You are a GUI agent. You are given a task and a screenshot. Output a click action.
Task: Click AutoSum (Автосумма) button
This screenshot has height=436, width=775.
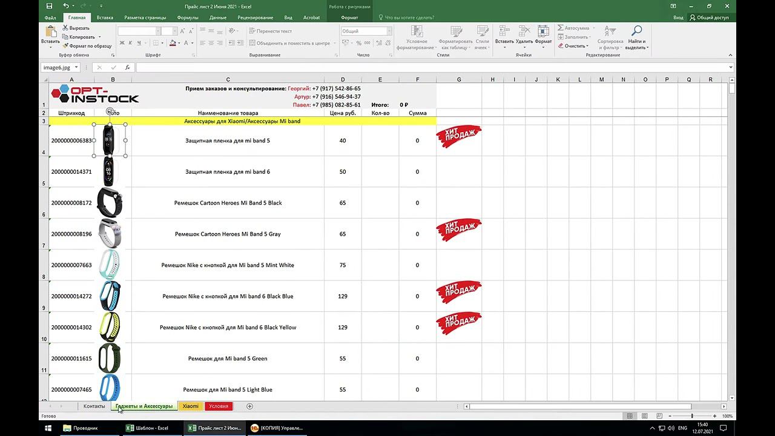click(574, 28)
